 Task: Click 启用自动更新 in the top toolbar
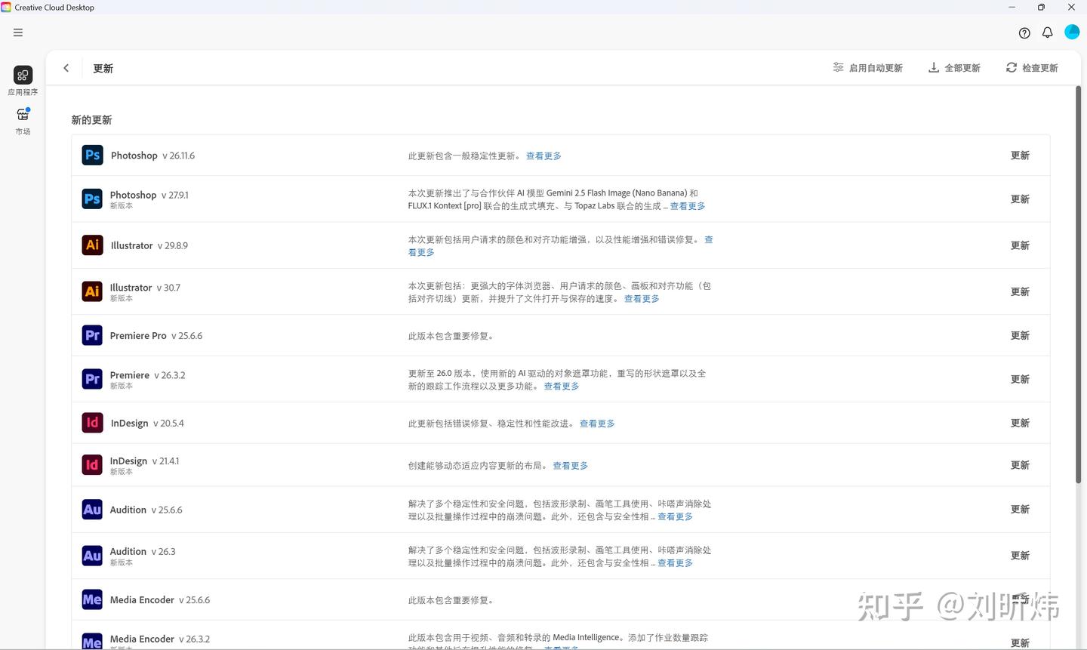868,68
